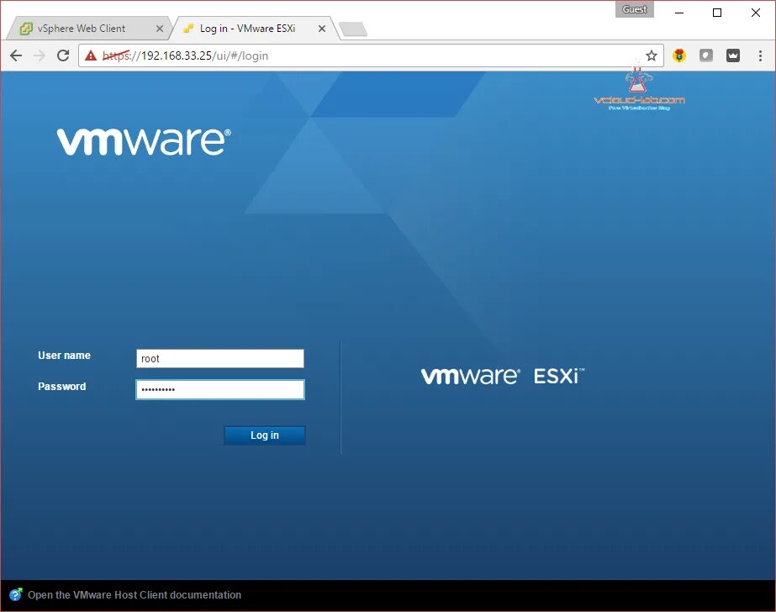The height and width of the screenshot is (612, 776).
Task: Click the back navigation arrow
Action: pyautogui.click(x=15, y=55)
